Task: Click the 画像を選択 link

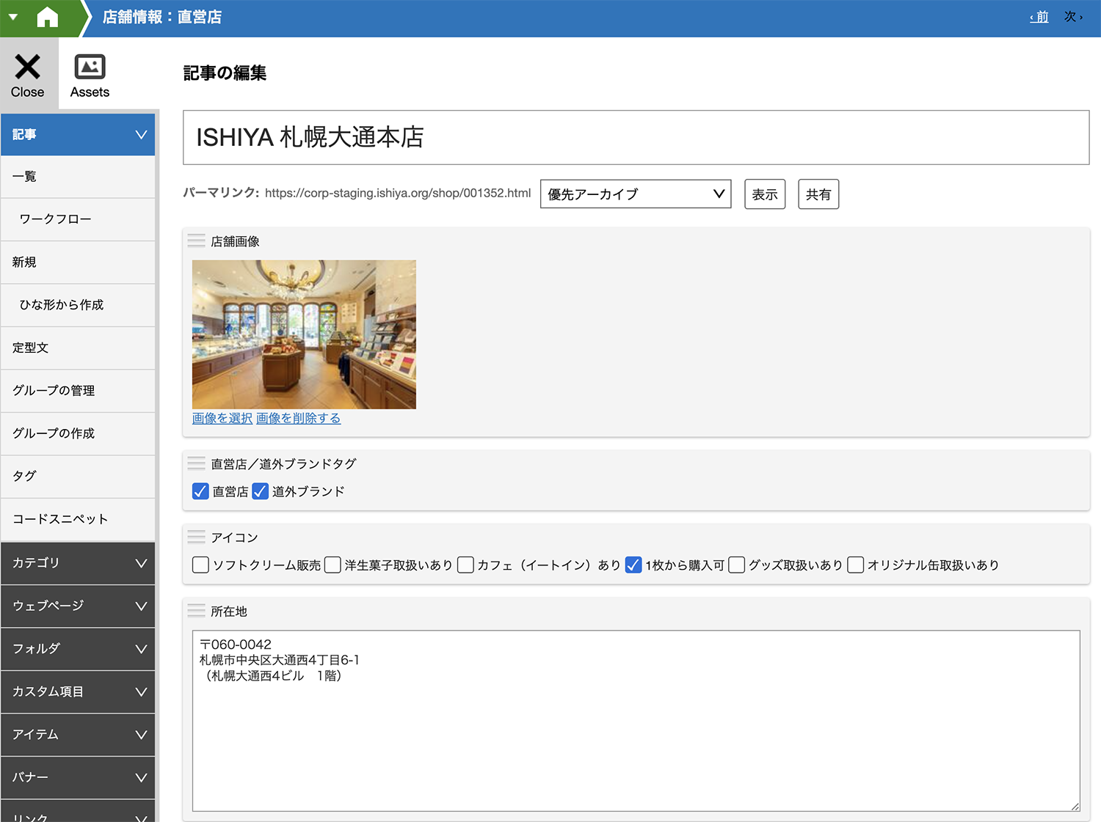Action: pos(222,418)
